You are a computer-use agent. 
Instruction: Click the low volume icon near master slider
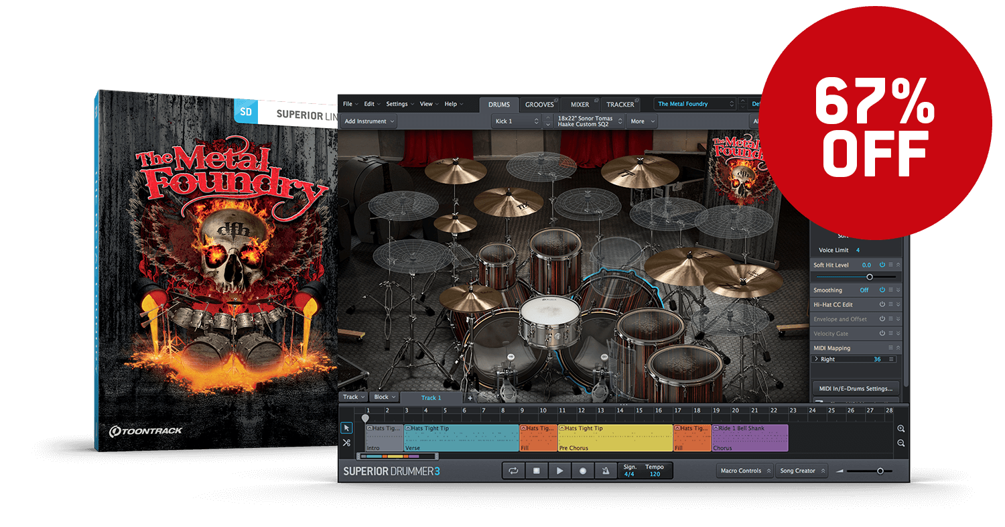(x=840, y=471)
